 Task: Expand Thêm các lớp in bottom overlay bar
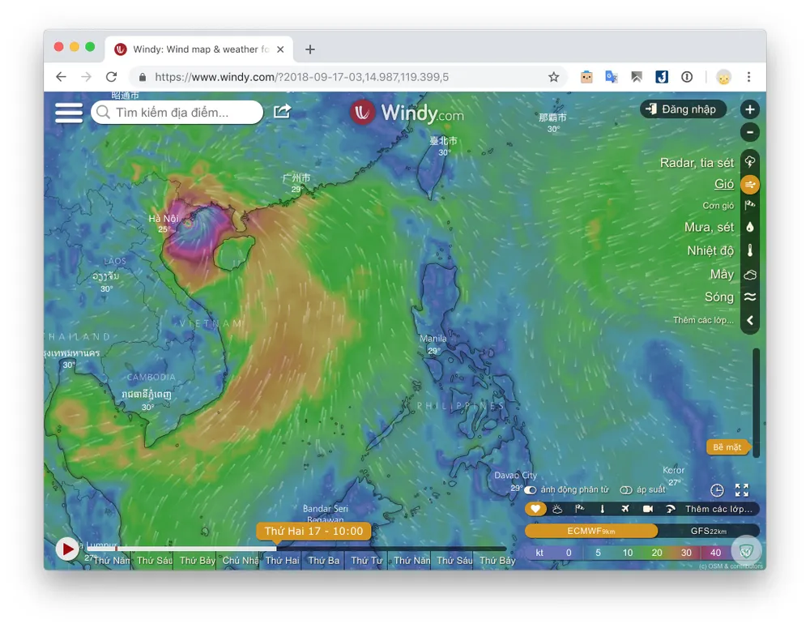pyautogui.click(x=718, y=509)
